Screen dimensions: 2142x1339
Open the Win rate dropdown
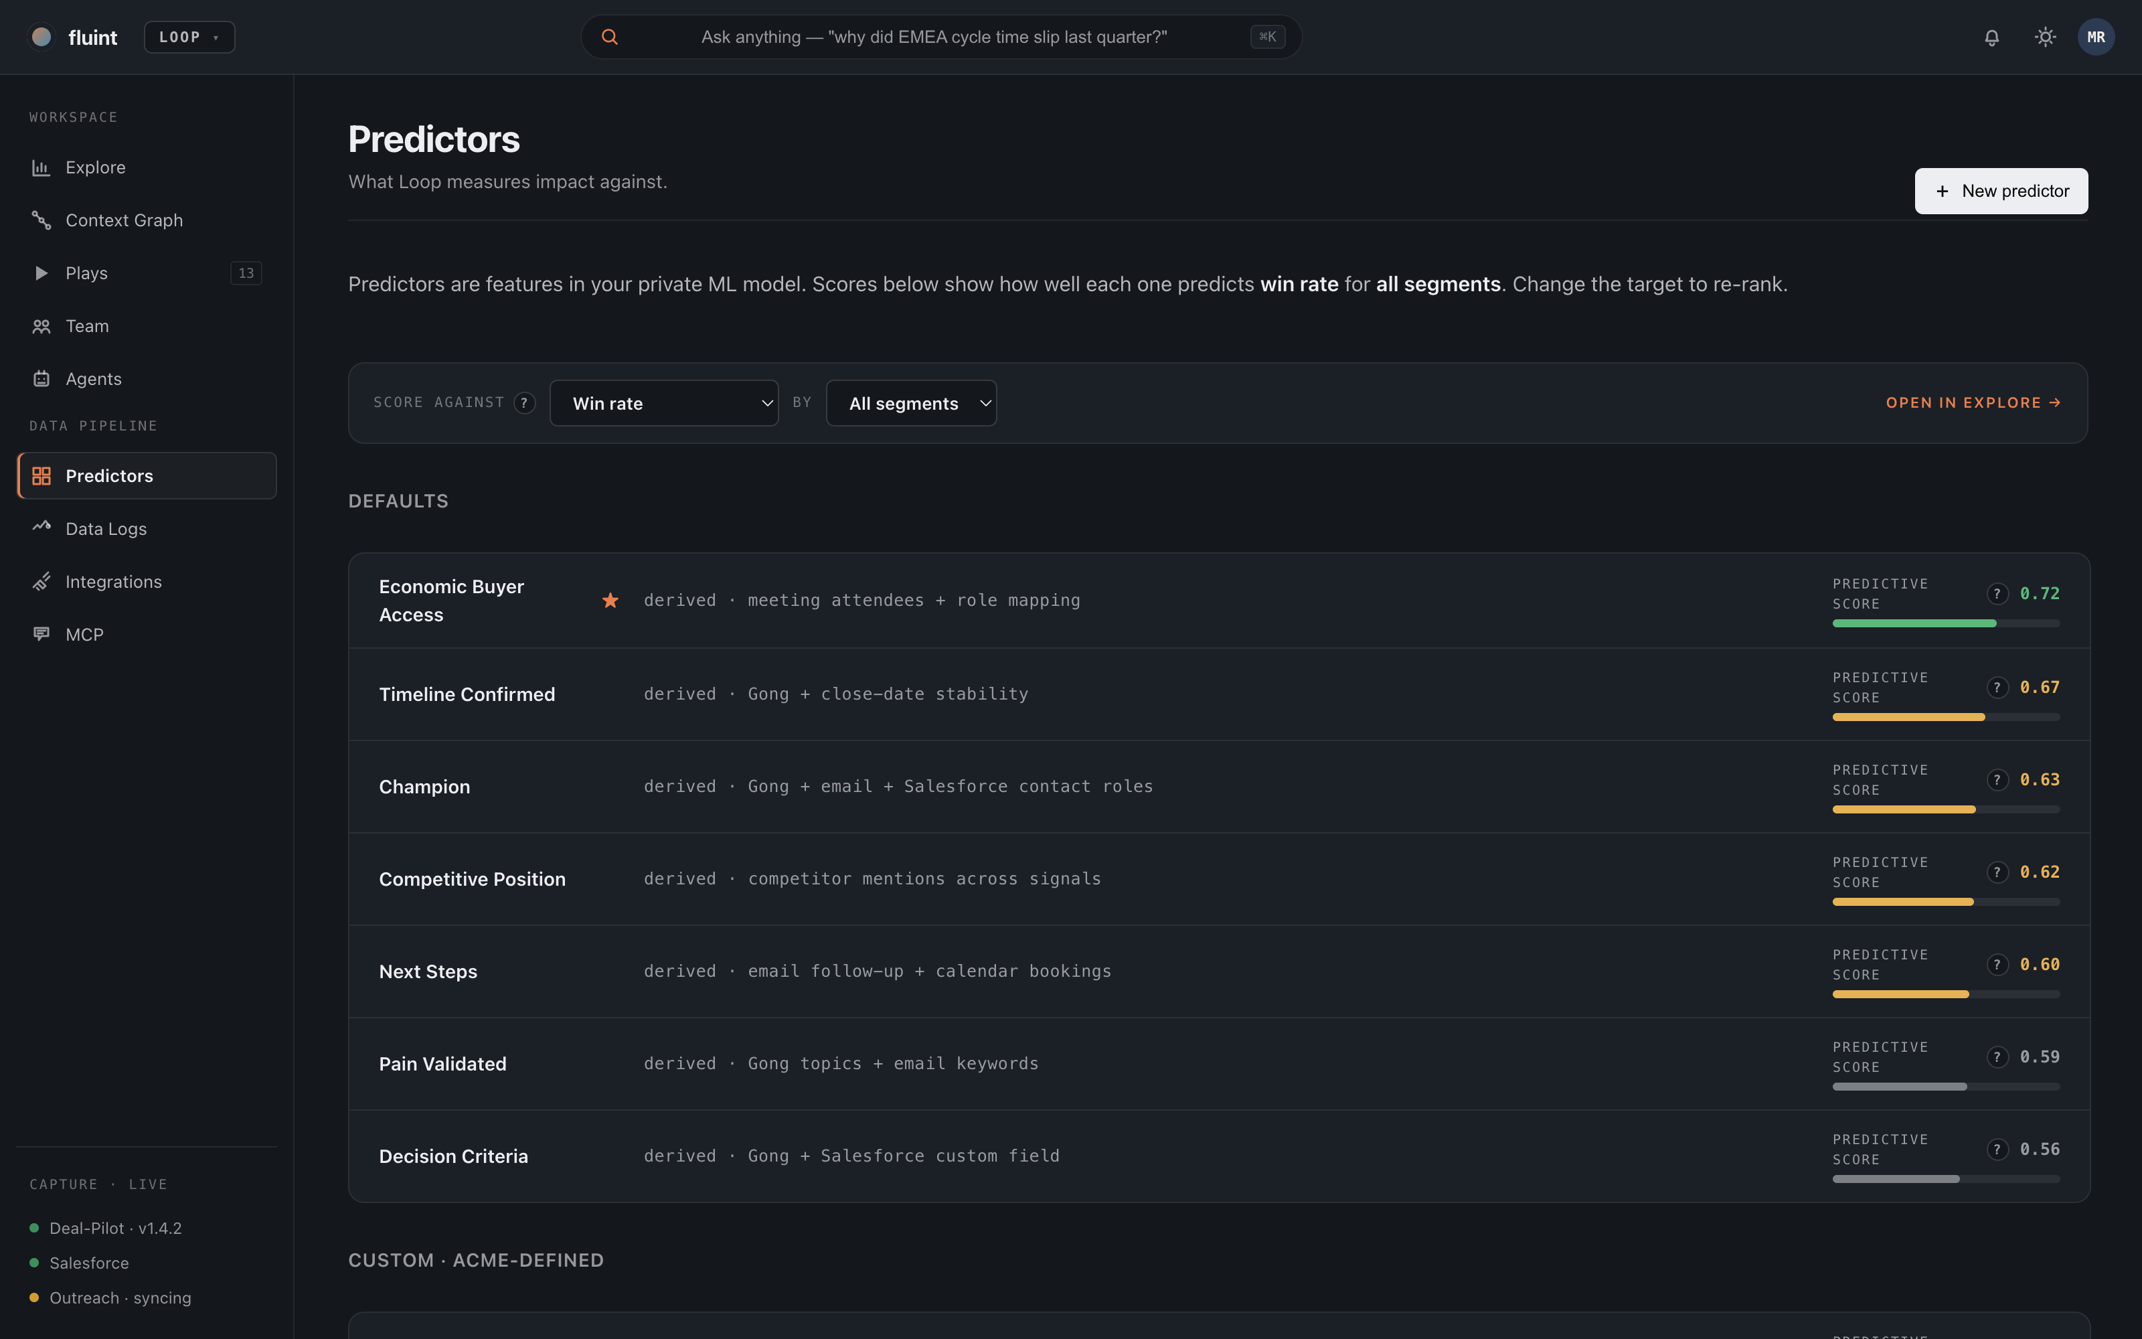click(664, 403)
